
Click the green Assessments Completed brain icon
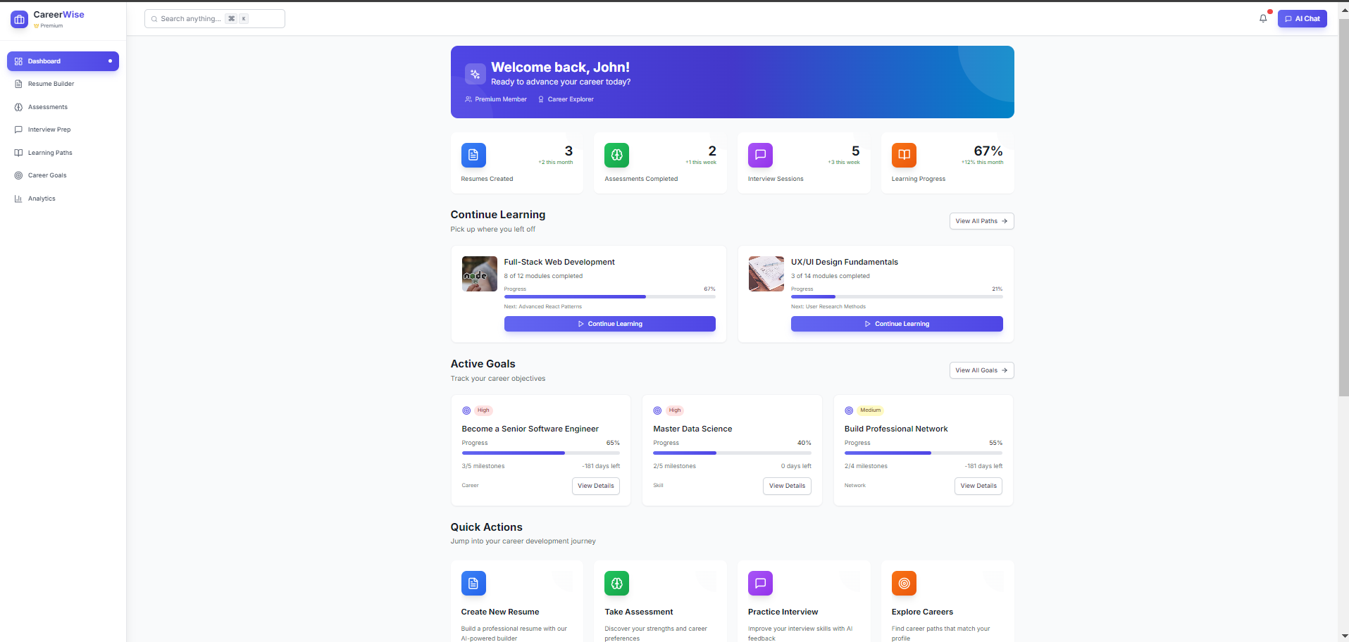pyautogui.click(x=616, y=155)
